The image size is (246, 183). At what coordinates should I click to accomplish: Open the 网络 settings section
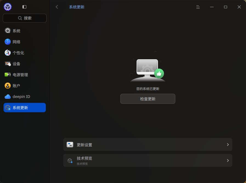25,42
